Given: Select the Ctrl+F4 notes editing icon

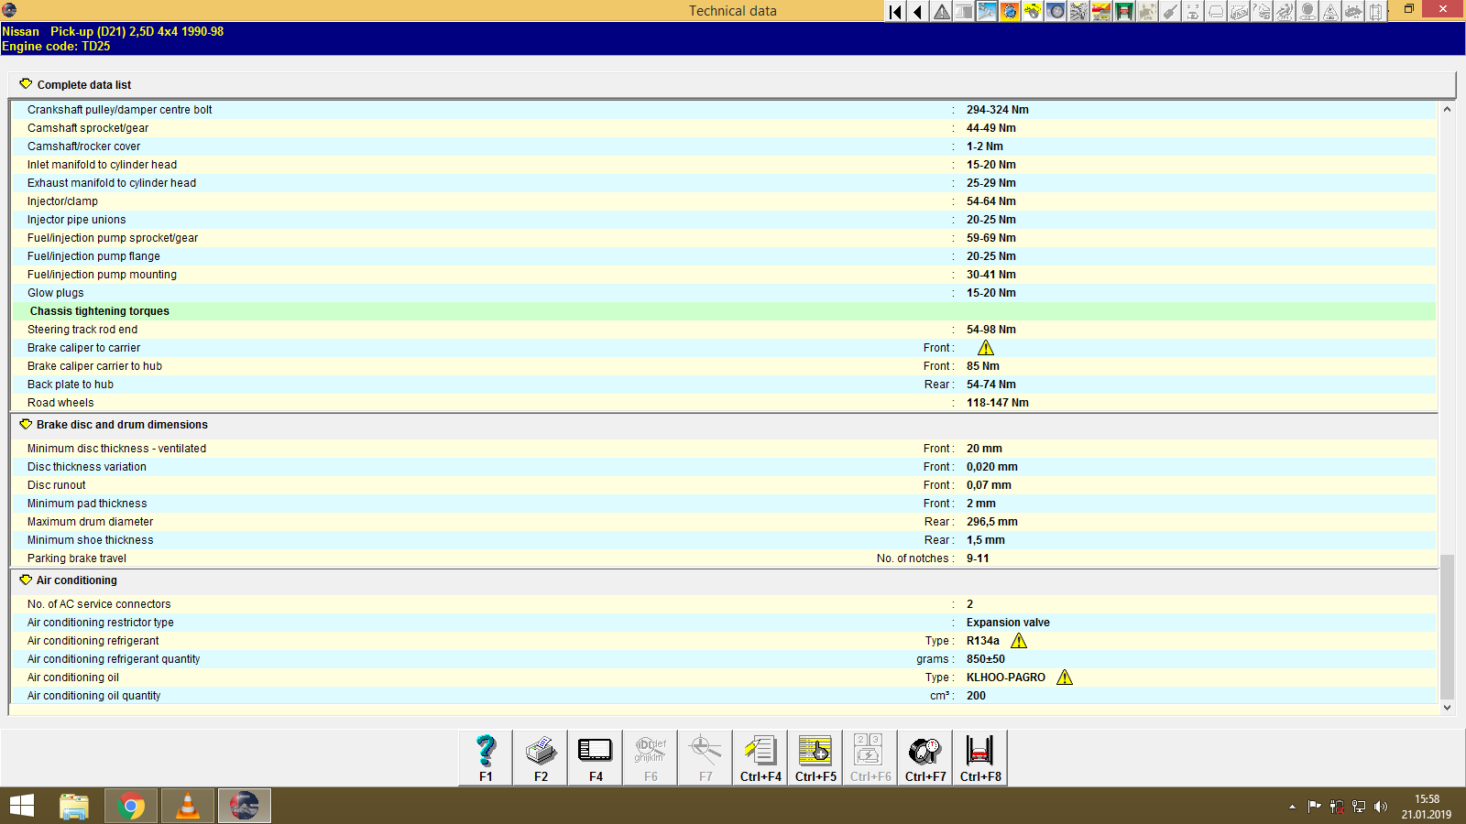Looking at the screenshot, I should [x=760, y=757].
